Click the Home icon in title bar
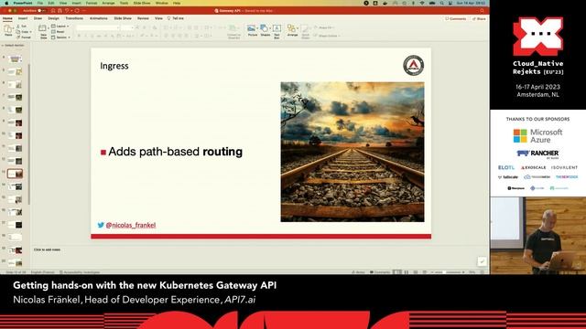 (53, 10)
